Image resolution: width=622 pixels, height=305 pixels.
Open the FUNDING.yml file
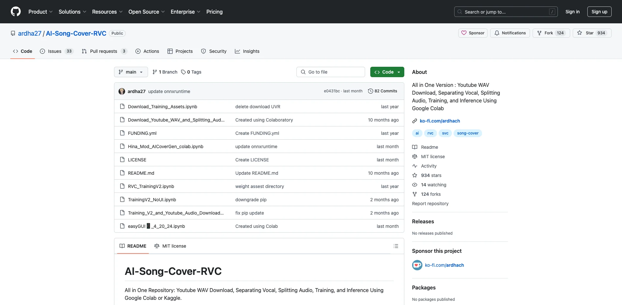pyautogui.click(x=142, y=133)
